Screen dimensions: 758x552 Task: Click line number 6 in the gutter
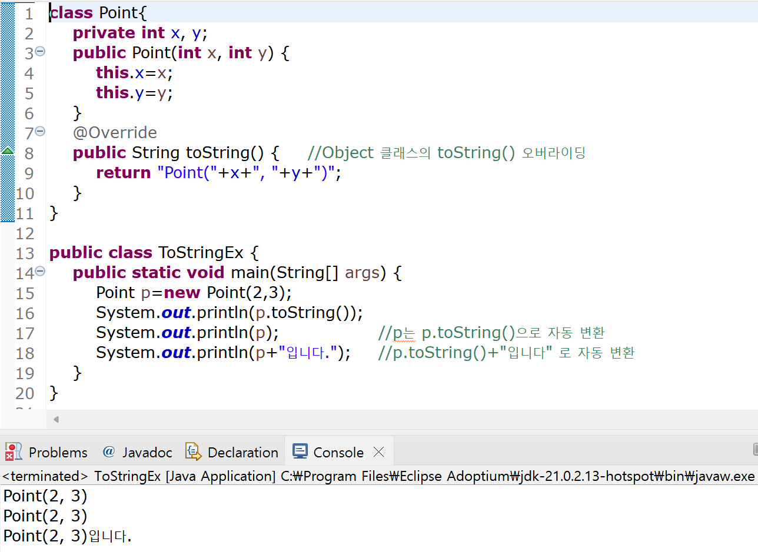(x=29, y=113)
